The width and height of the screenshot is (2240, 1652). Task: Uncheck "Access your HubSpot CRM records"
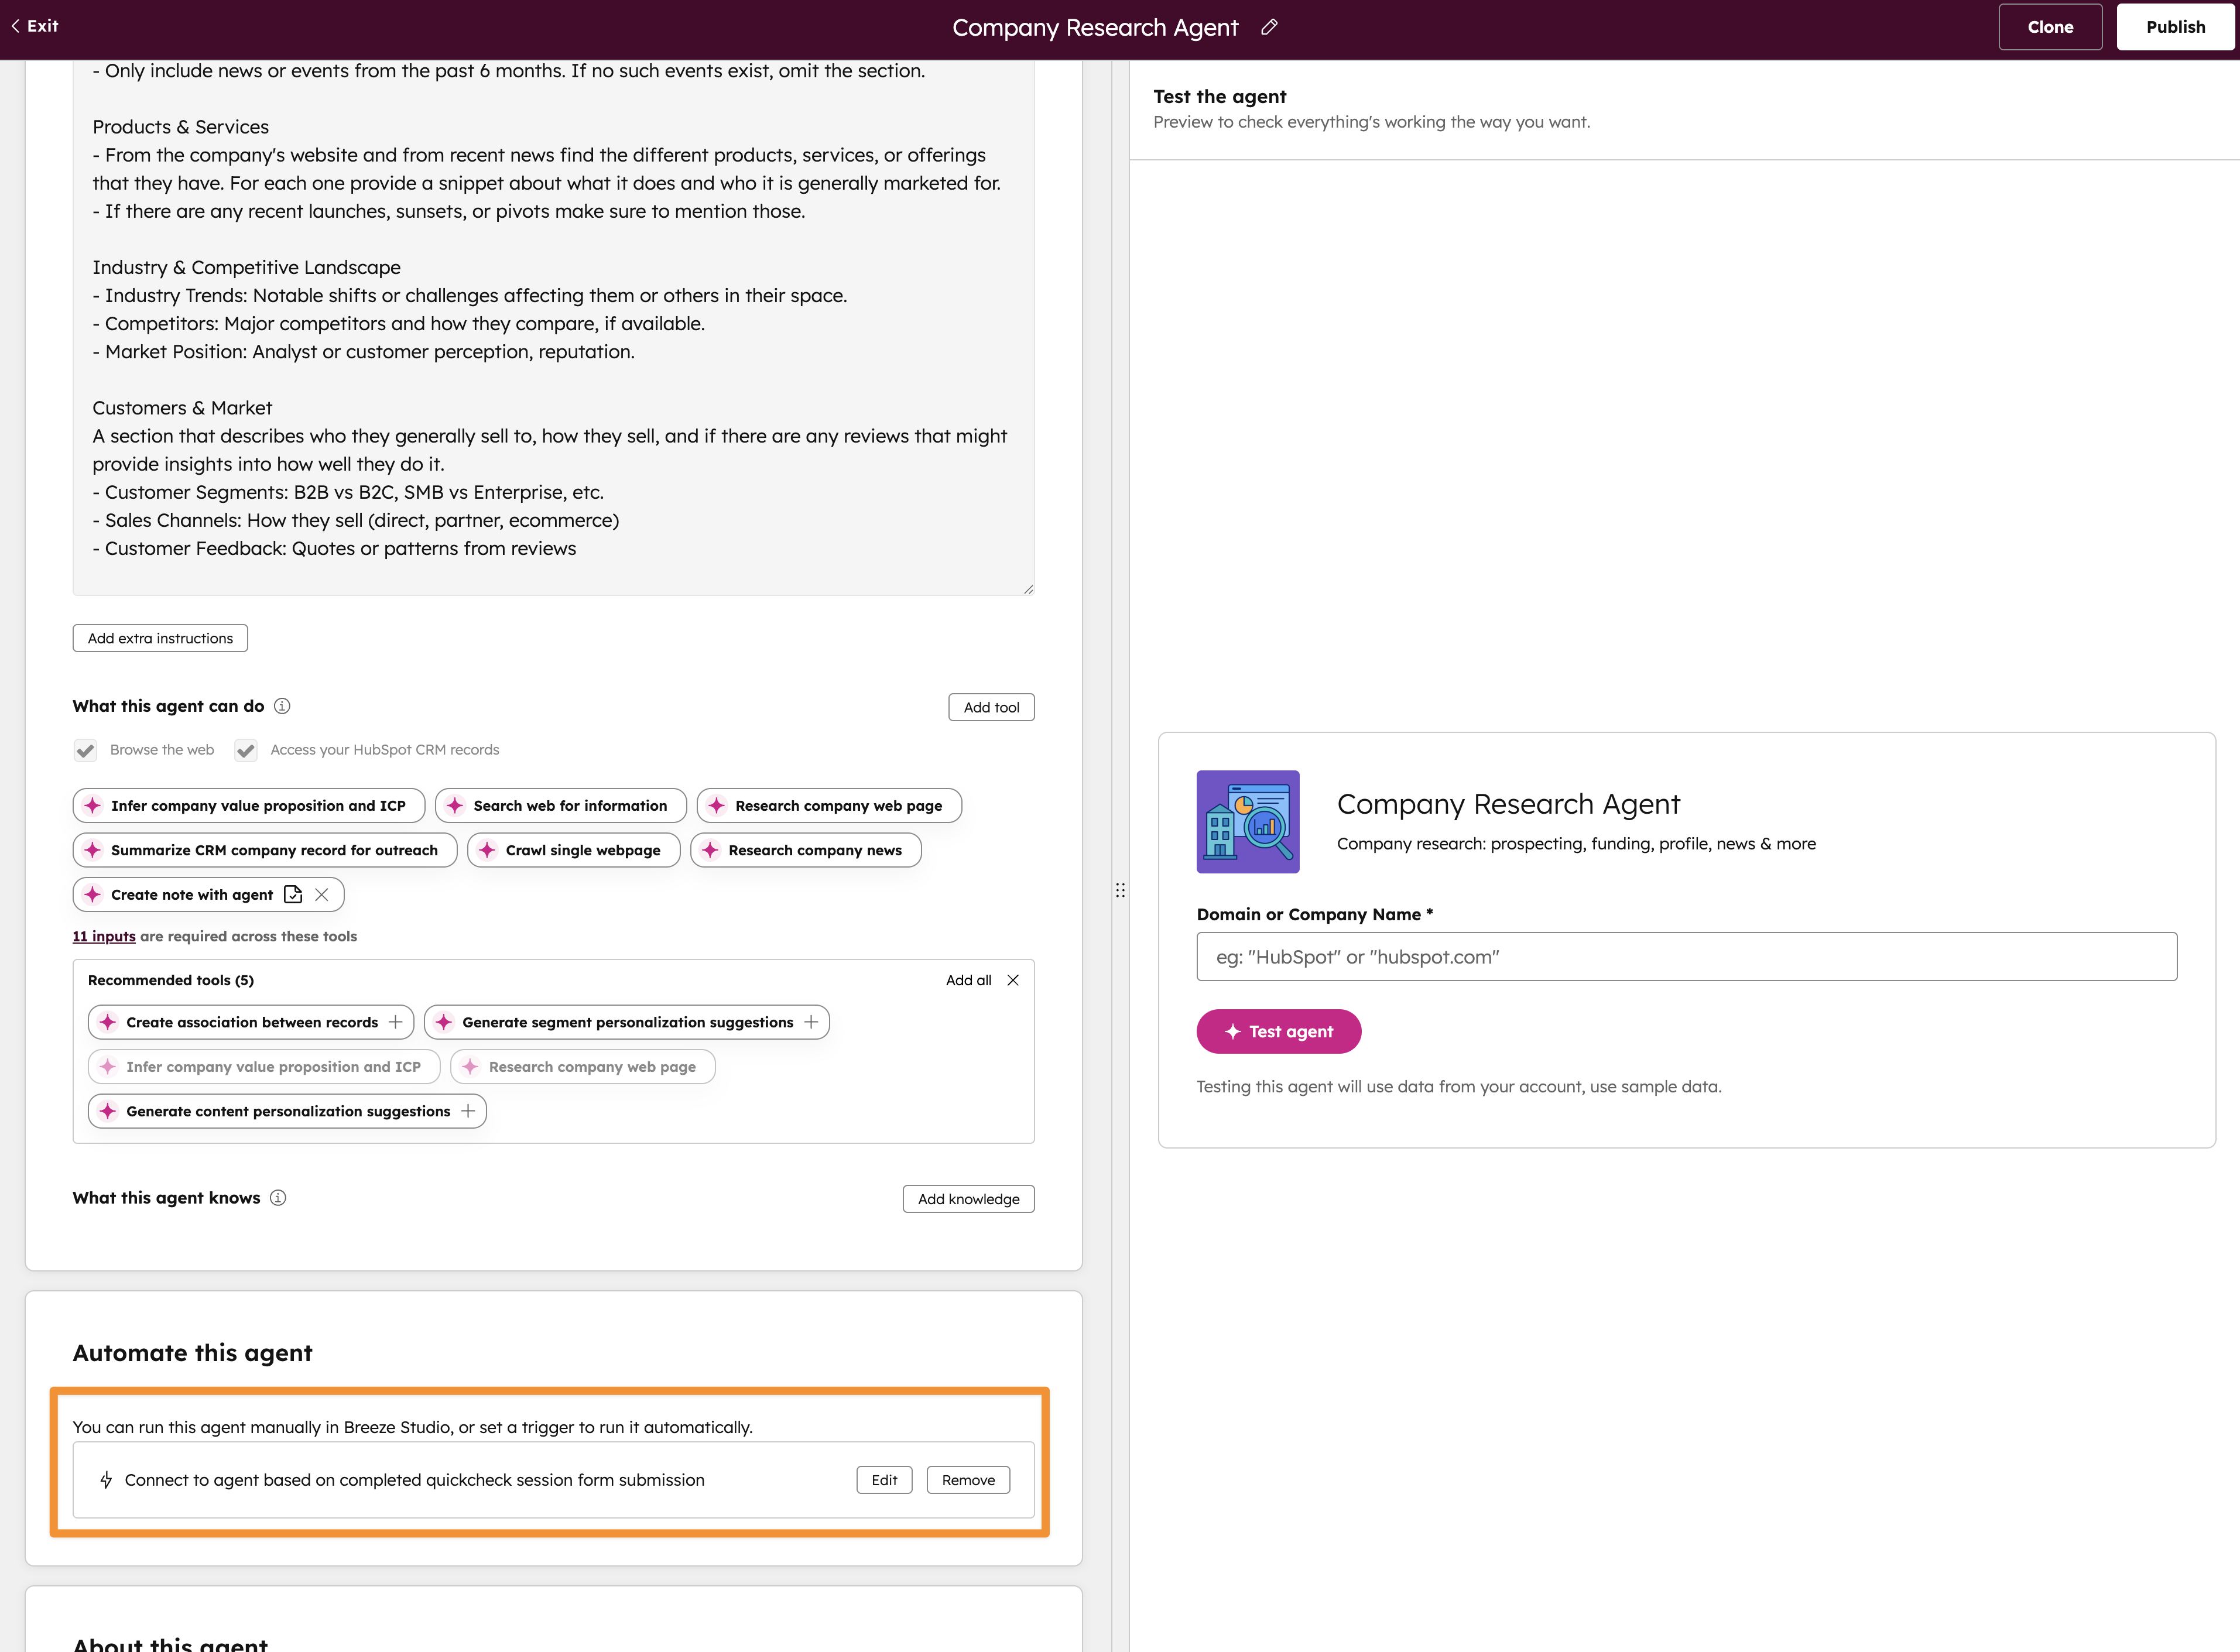click(245, 750)
